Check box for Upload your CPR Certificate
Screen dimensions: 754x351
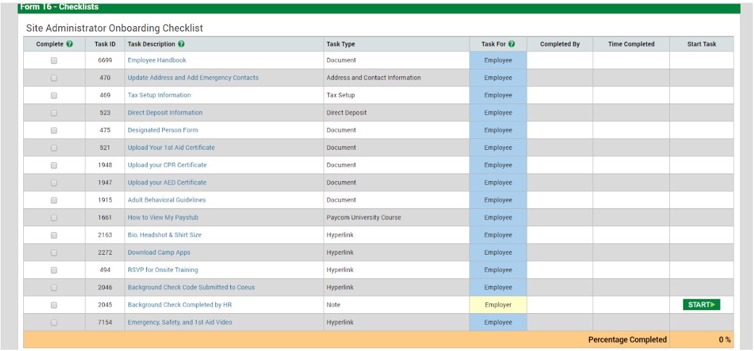coord(54,165)
